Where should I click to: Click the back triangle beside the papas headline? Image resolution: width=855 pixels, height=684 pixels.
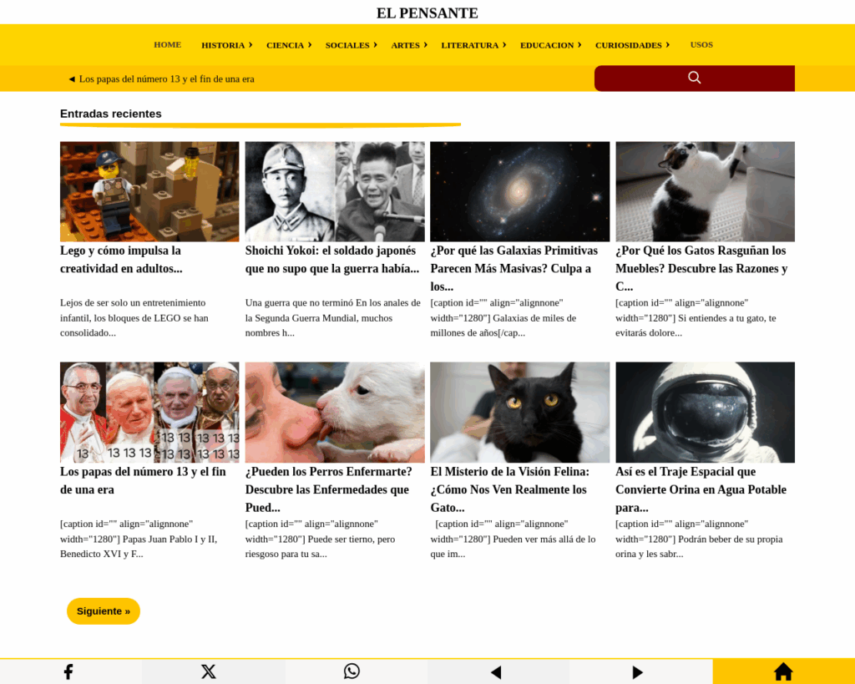pos(72,79)
